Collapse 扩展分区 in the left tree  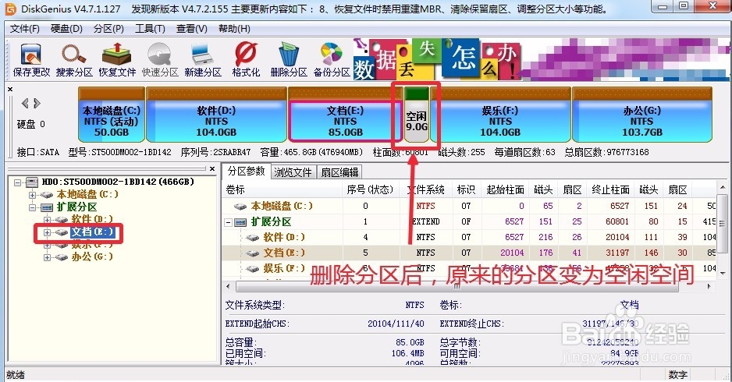point(32,207)
